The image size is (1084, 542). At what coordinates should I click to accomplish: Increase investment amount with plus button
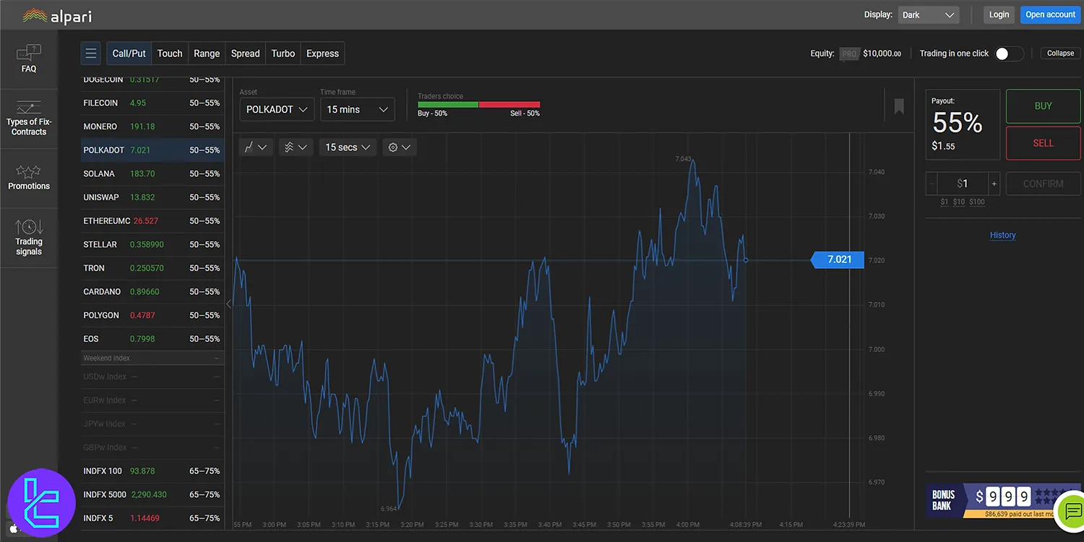click(x=994, y=184)
